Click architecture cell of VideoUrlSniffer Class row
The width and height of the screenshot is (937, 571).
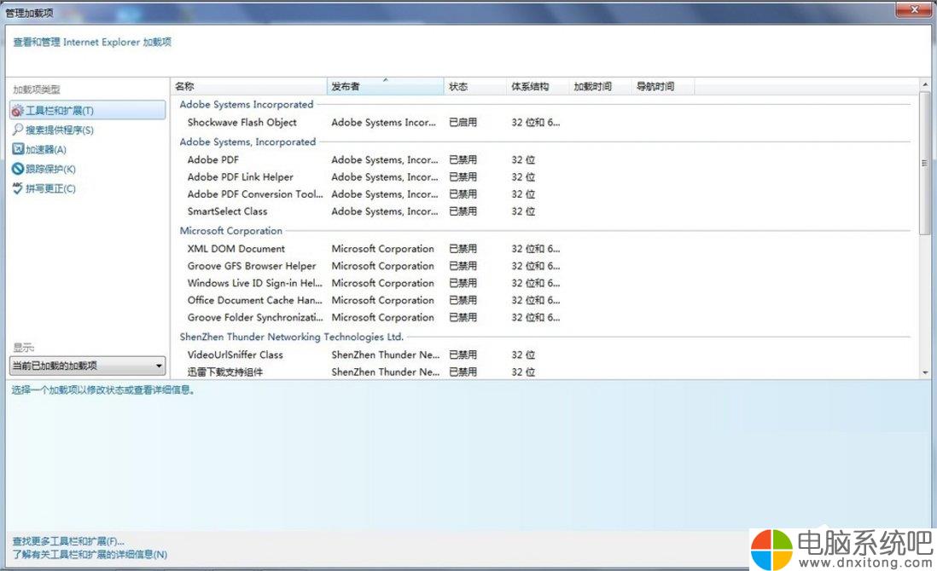[x=523, y=355]
